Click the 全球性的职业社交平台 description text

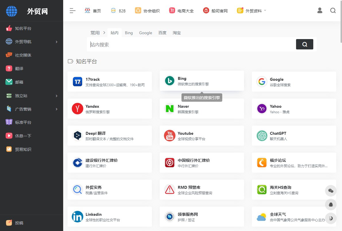coord(103,220)
